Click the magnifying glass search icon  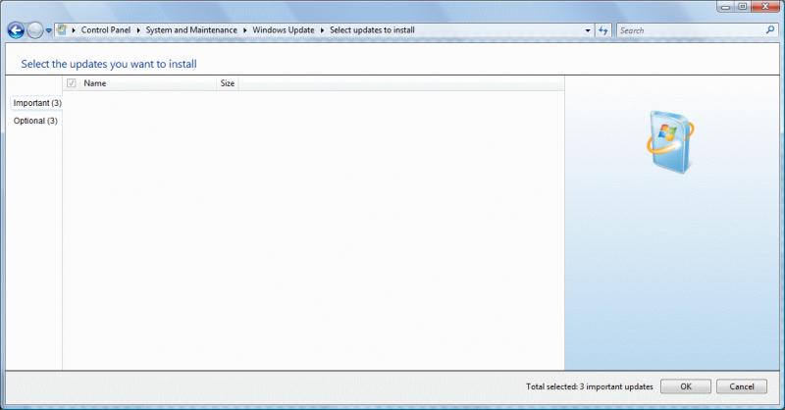pyautogui.click(x=770, y=30)
